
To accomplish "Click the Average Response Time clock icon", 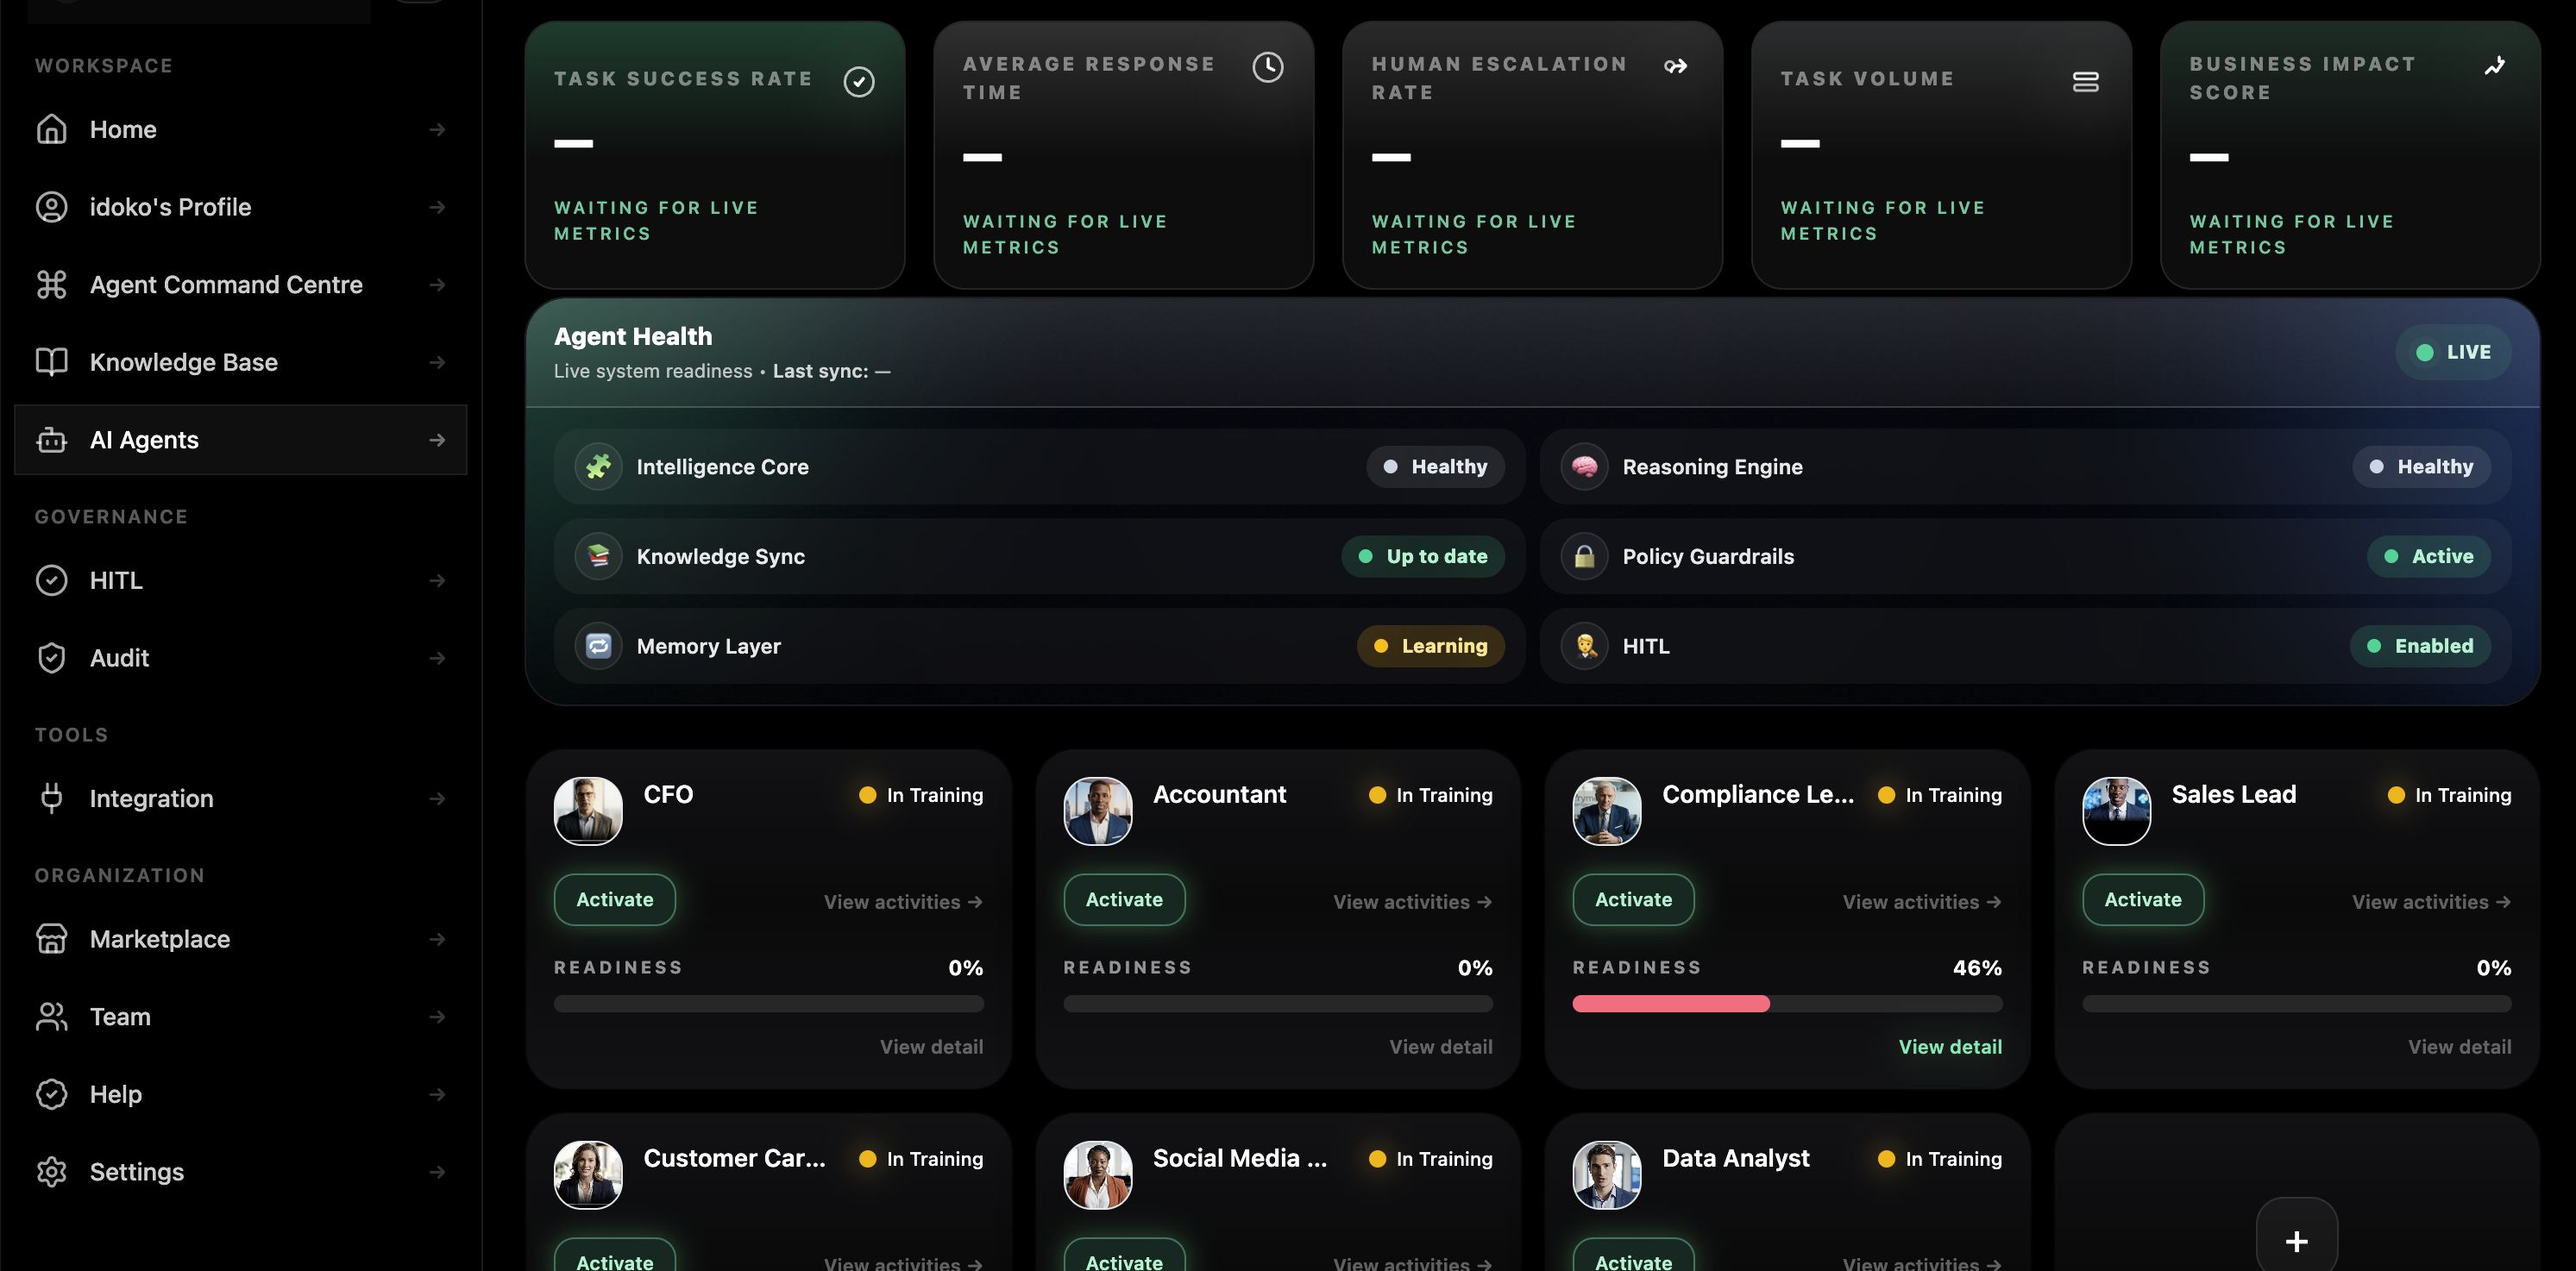I will pyautogui.click(x=1268, y=67).
